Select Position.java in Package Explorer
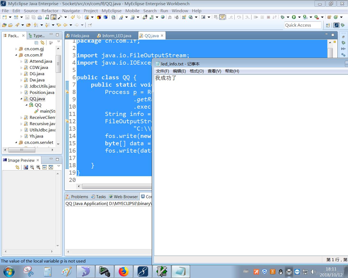The width and height of the screenshot is (348, 278). point(42,92)
